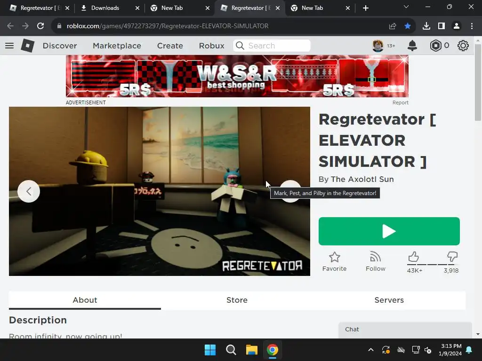Image resolution: width=482 pixels, height=361 pixels.
Task: Open the Discover page
Action: click(x=60, y=46)
